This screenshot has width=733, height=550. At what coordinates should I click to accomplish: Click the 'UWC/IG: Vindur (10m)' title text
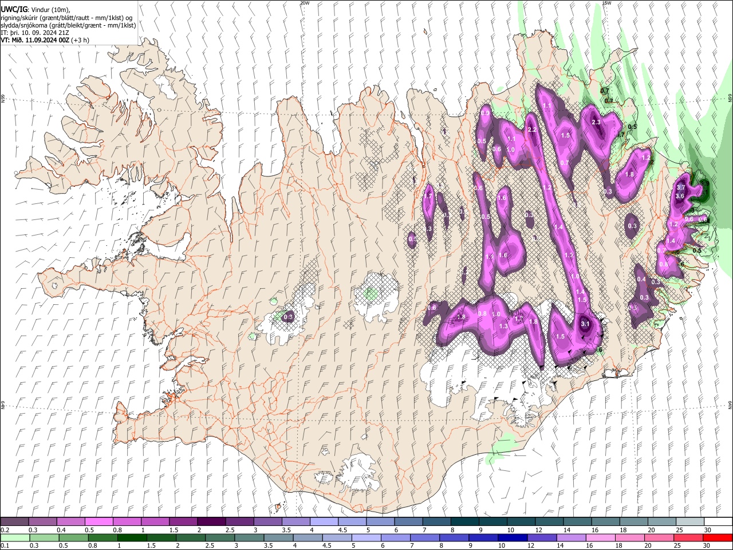(x=36, y=10)
